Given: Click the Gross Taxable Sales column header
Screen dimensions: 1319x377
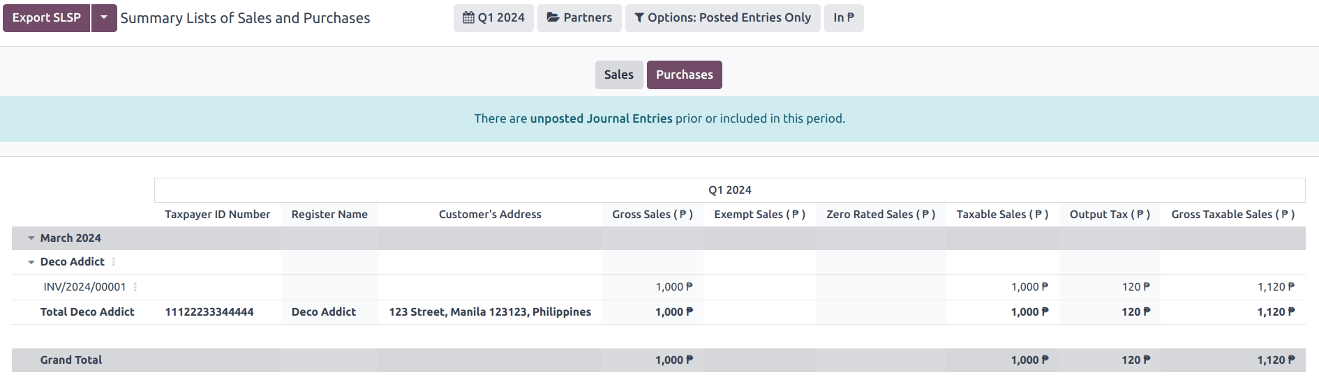Looking at the screenshot, I should coord(1232,215).
